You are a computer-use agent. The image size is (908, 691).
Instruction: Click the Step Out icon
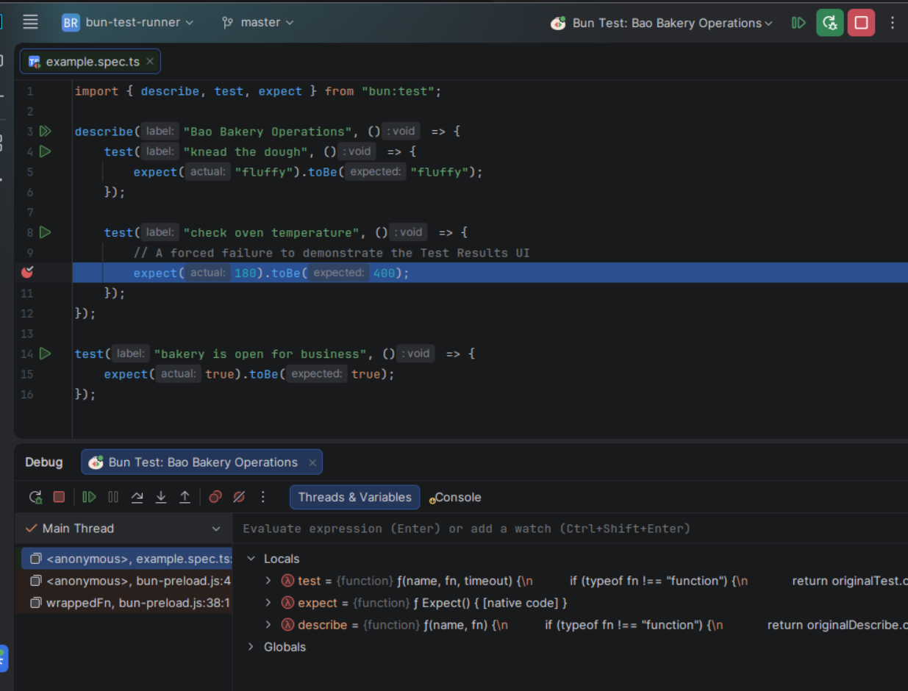point(185,497)
